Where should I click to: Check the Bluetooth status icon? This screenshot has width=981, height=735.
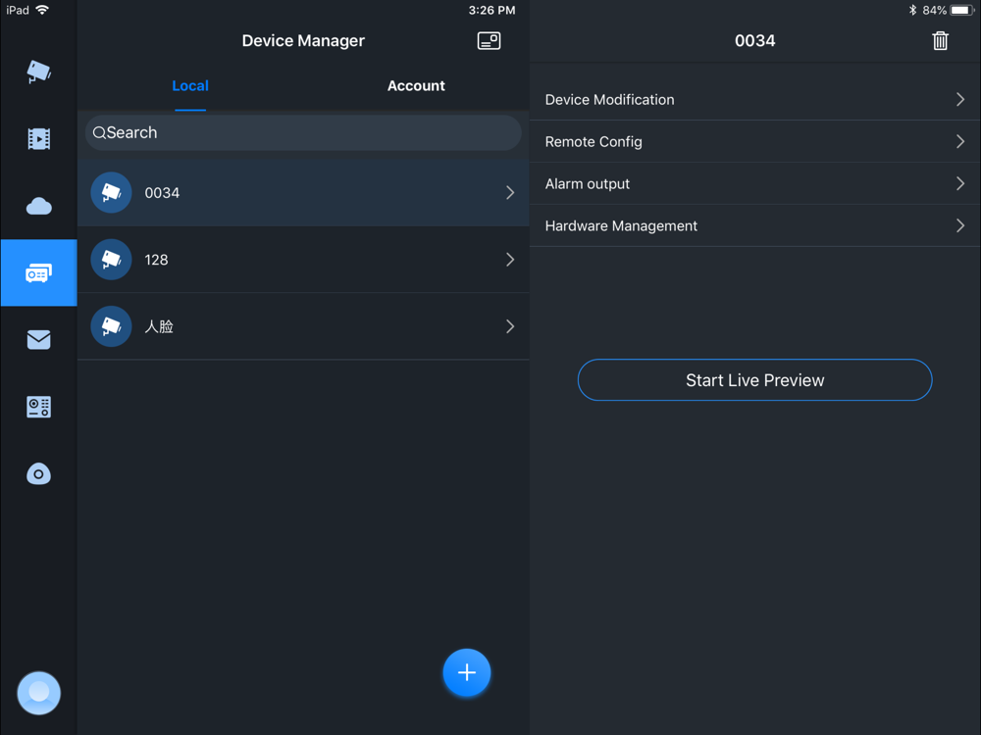click(912, 10)
